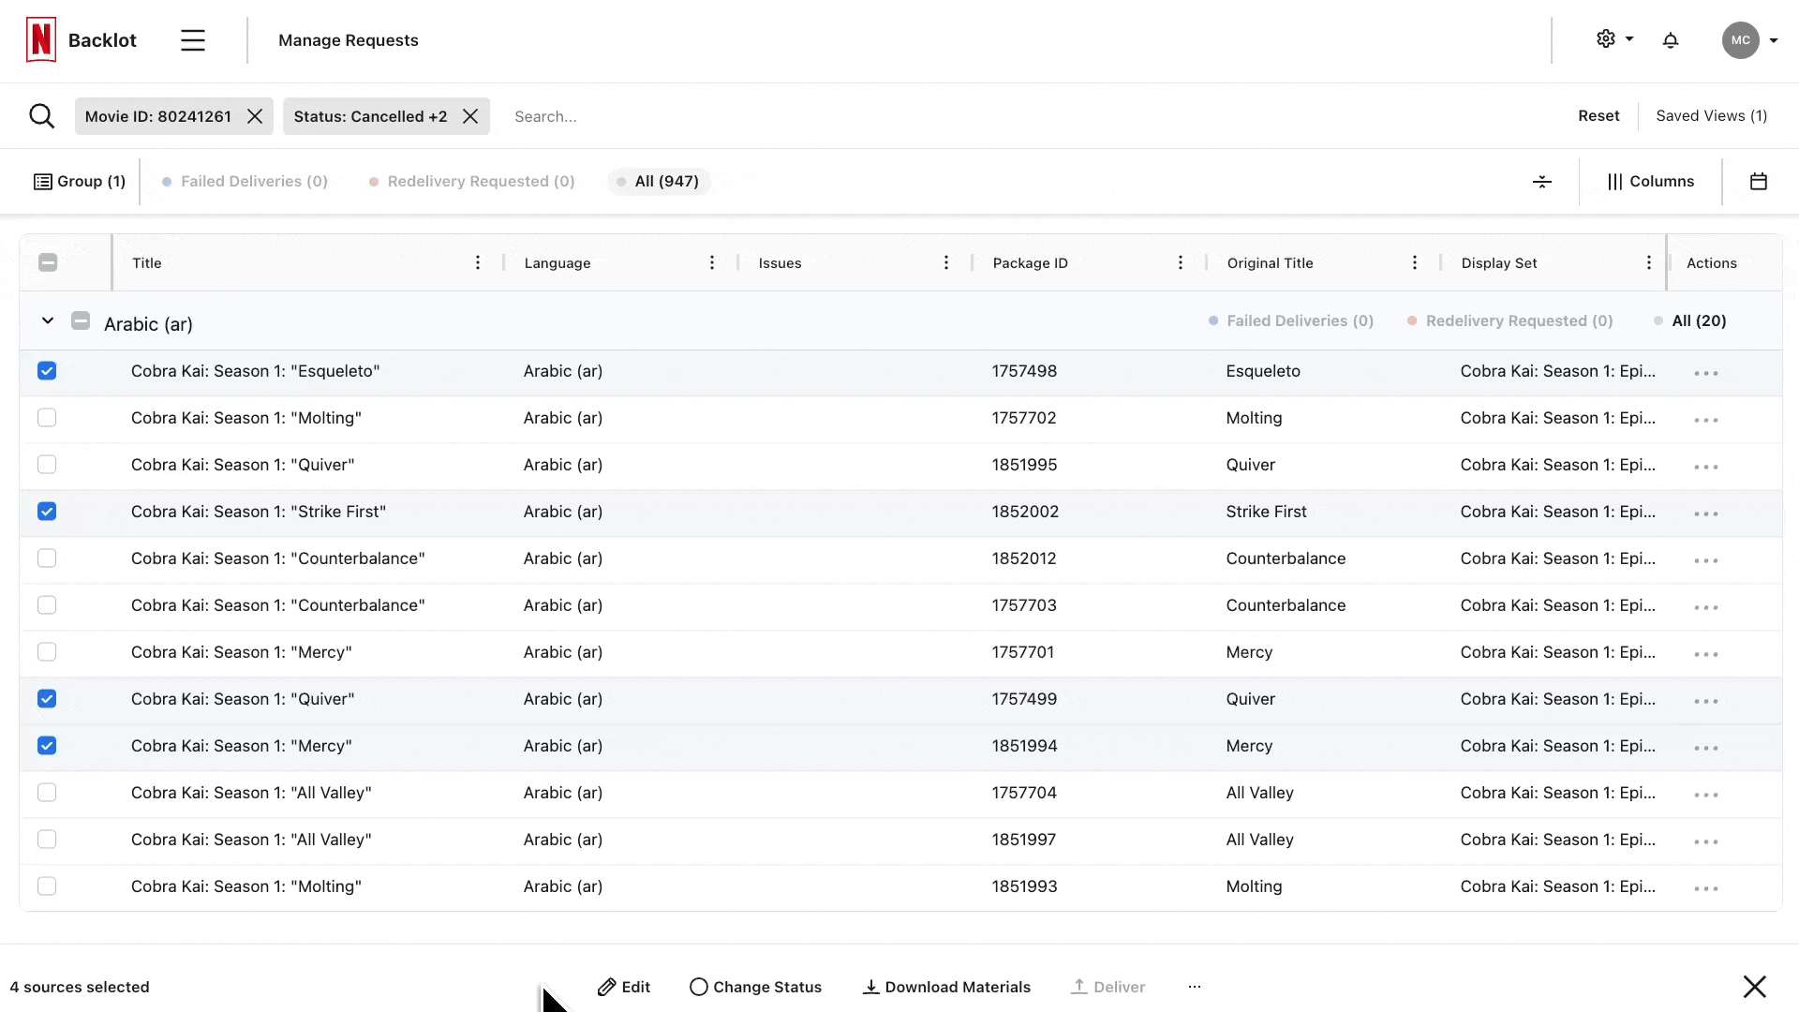Click the notifications bell icon

(1671, 40)
